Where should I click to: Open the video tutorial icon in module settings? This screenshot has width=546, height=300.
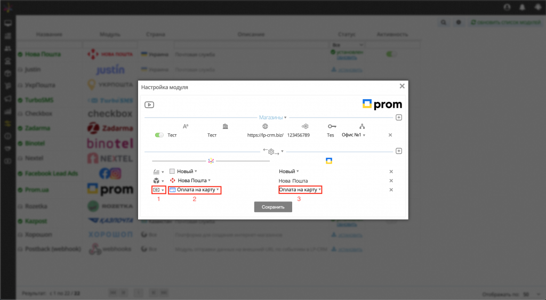tap(149, 105)
